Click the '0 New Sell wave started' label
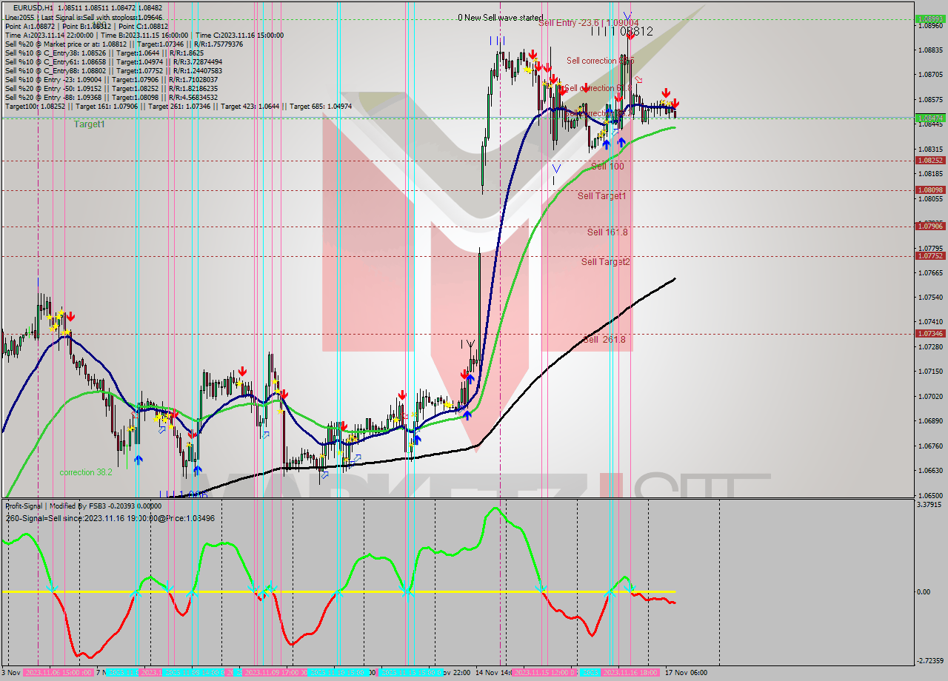Viewport: 948px width, 681px height. coord(501,17)
